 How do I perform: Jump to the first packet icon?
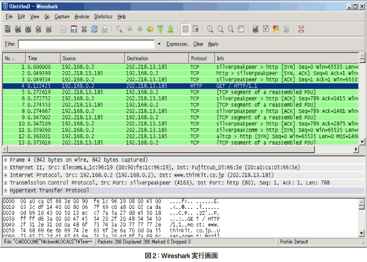pyautogui.click(x=160, y=29)
